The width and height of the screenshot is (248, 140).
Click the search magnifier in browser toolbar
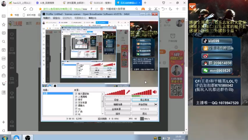pos(137,9)
